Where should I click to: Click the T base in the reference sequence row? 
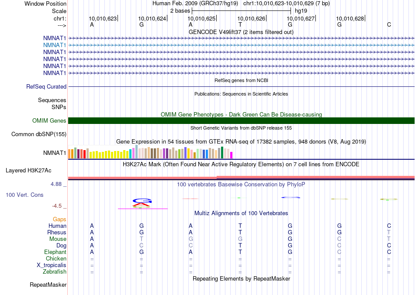point(240,24)
